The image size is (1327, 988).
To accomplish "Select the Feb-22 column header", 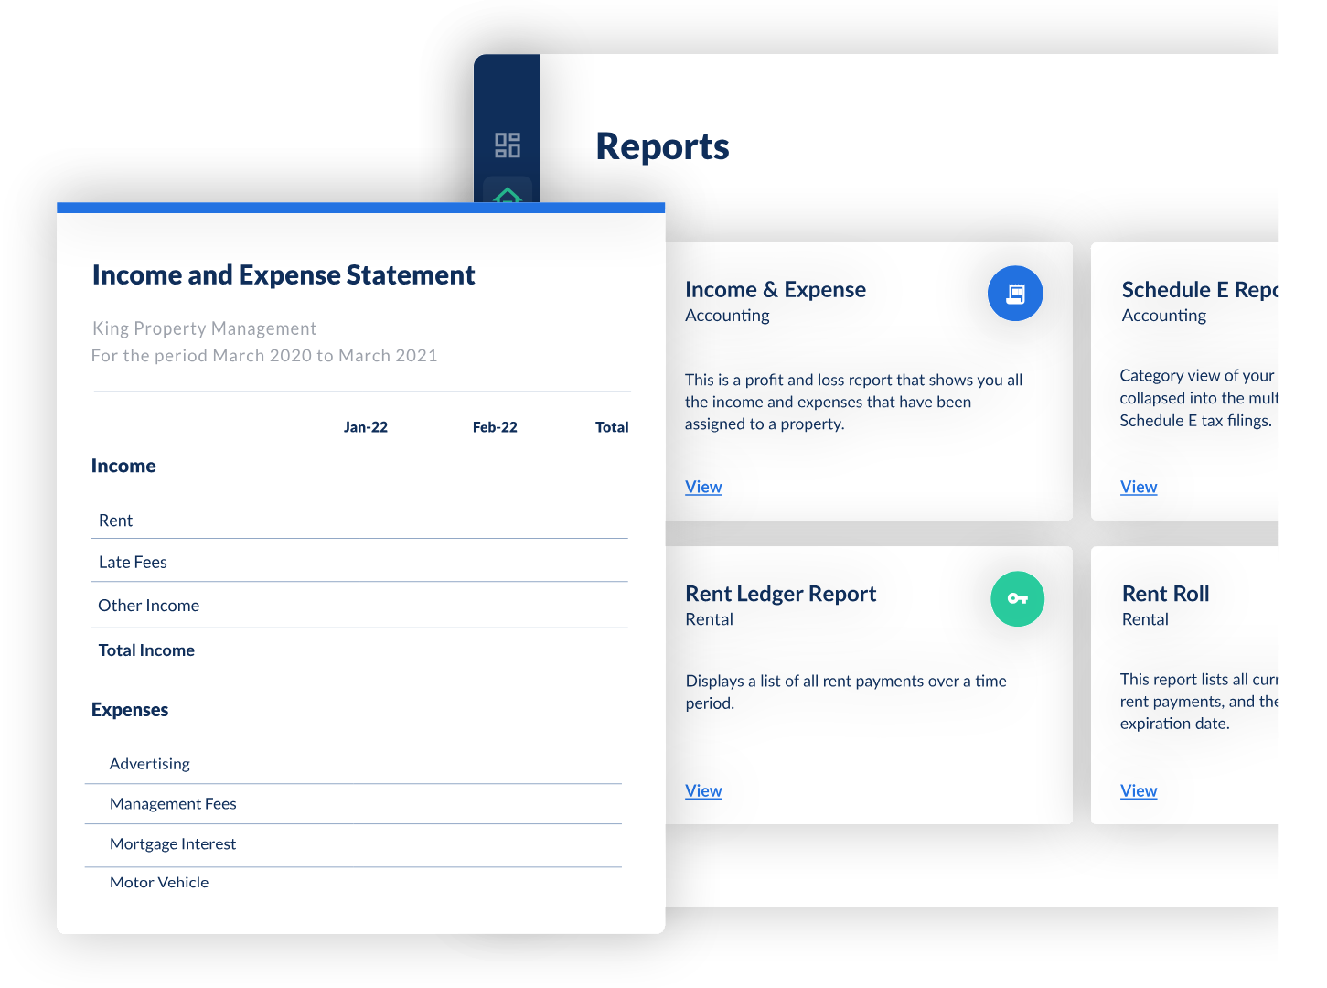I will pyautogui.click(x=495, y=427).
